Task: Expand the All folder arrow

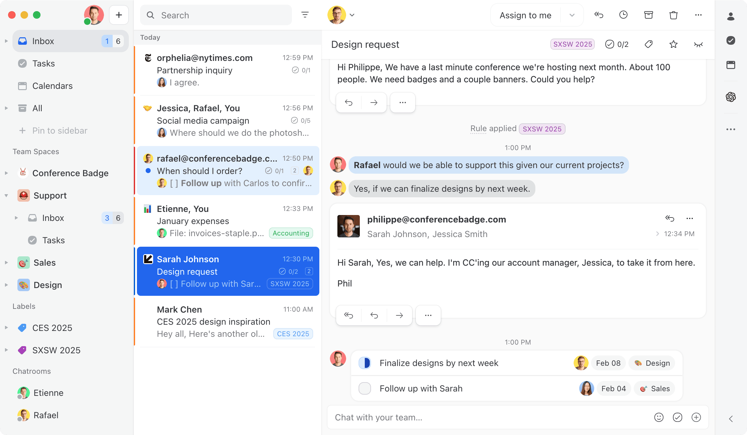Action: [6, 108]
